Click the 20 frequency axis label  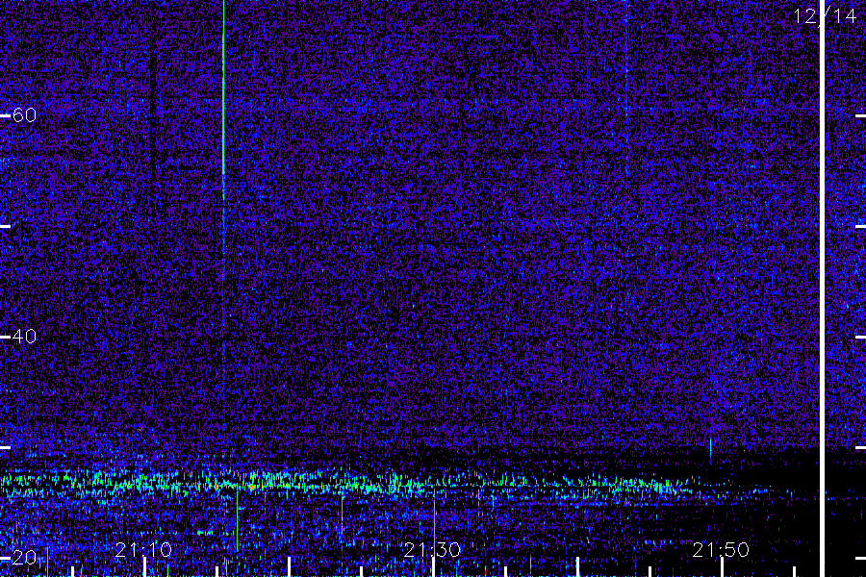click(x=24, y=558)
